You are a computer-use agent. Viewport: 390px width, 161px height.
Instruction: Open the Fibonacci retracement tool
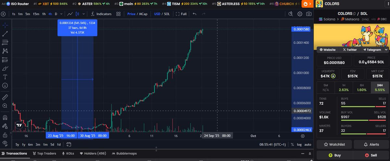pyautogui.click(x=5, y=43)
